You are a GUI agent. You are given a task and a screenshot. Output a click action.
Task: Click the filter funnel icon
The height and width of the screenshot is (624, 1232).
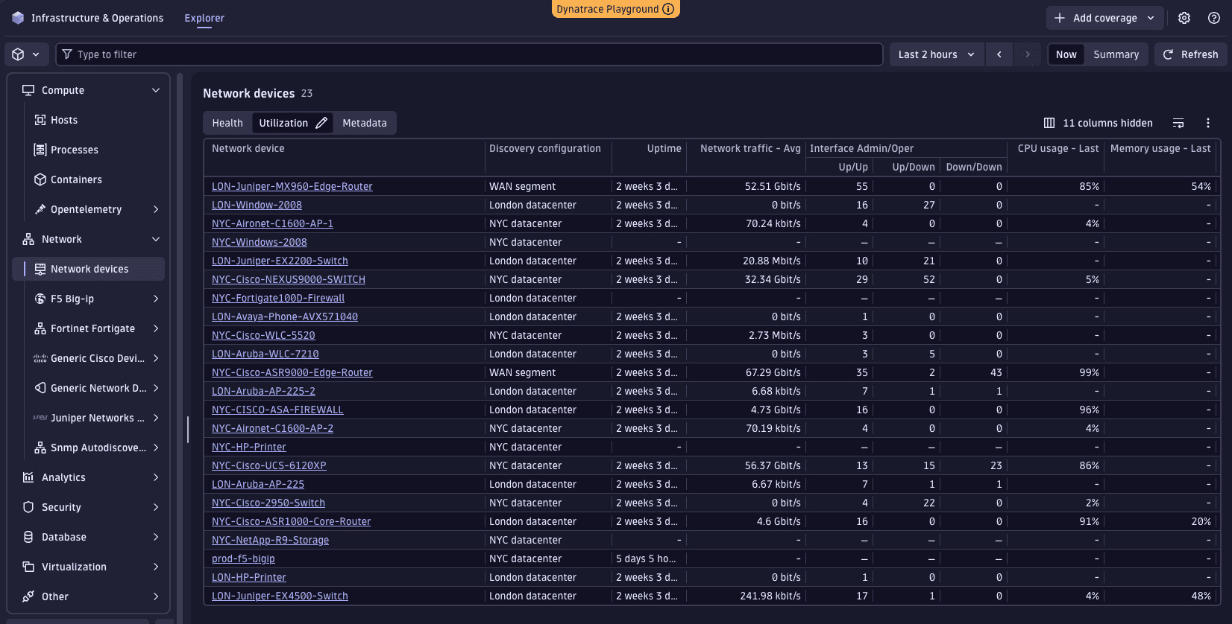point(67,54)
